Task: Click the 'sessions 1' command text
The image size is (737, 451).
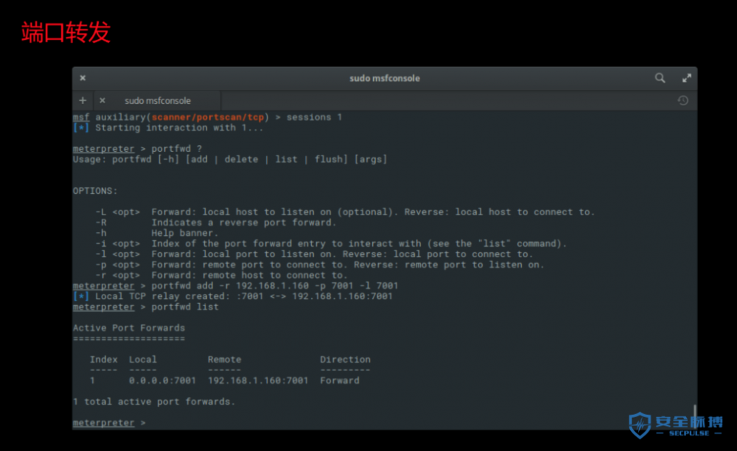Action: 314,117
